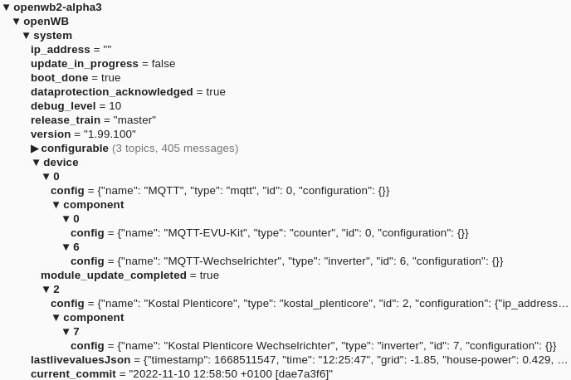Viewport: 571px width, 380px height.
Task: Click the release_train topic
Action: 65,120
